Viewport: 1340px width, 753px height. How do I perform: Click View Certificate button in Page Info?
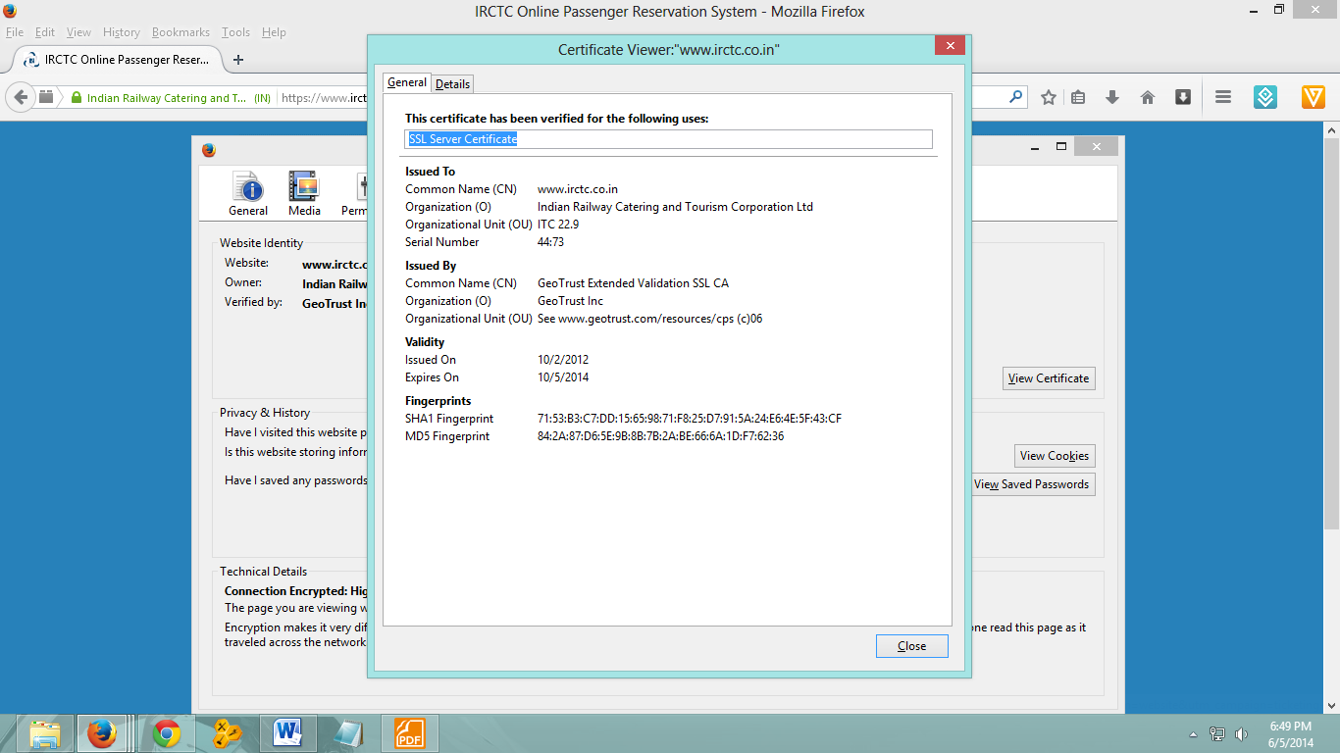1049,378
